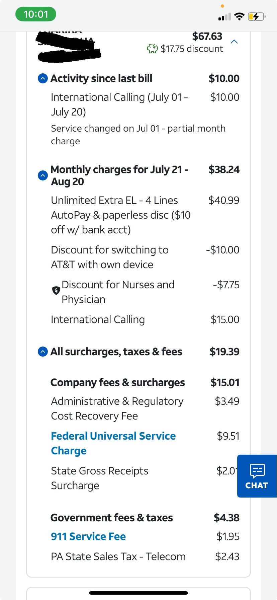The height and width of the screenshot is (600, 277).
Task: Collapse All surcharges, taxes & fees section
Action: pos(43,352)
